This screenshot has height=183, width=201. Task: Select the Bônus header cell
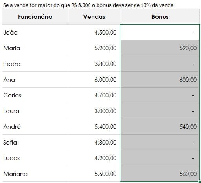160,17
